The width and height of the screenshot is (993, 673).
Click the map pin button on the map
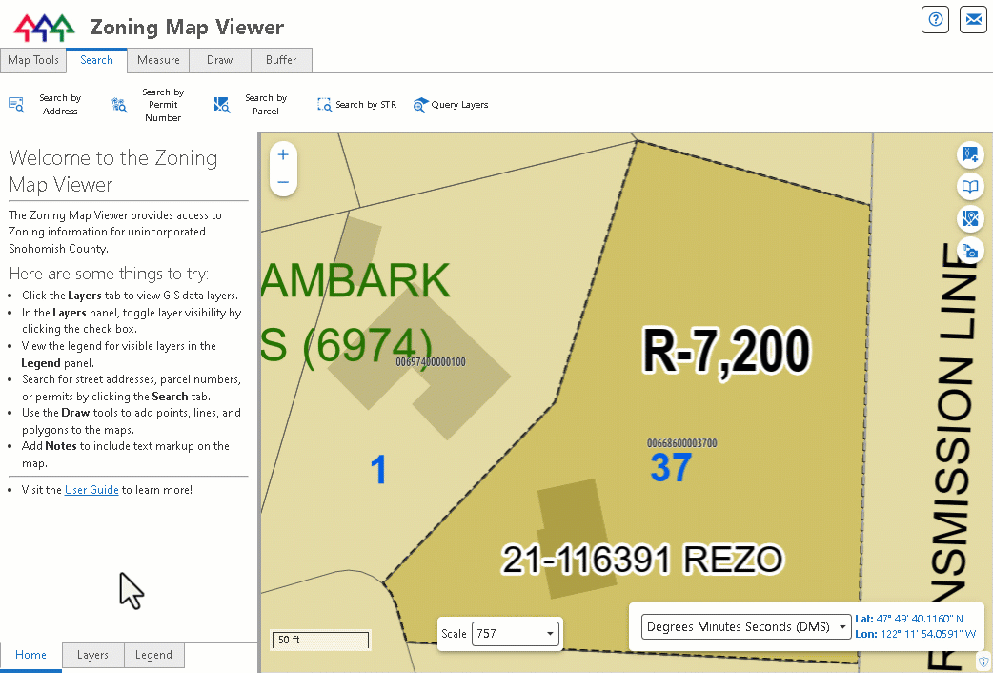(x=969, y=218)
